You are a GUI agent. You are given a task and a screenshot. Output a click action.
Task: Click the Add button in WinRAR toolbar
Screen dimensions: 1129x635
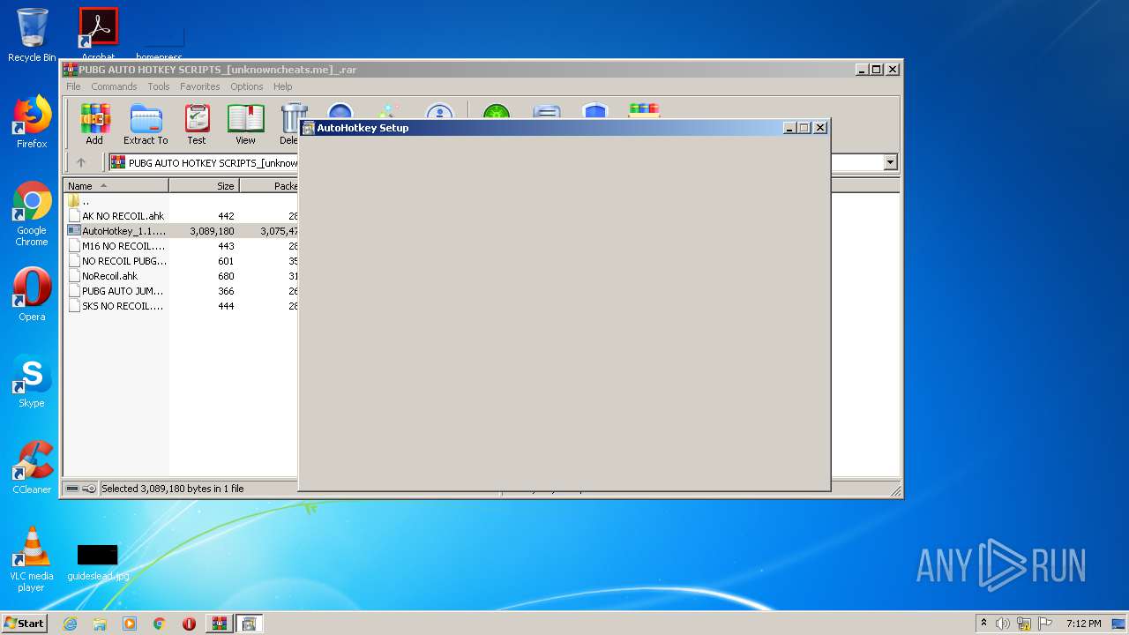[94, 124]
